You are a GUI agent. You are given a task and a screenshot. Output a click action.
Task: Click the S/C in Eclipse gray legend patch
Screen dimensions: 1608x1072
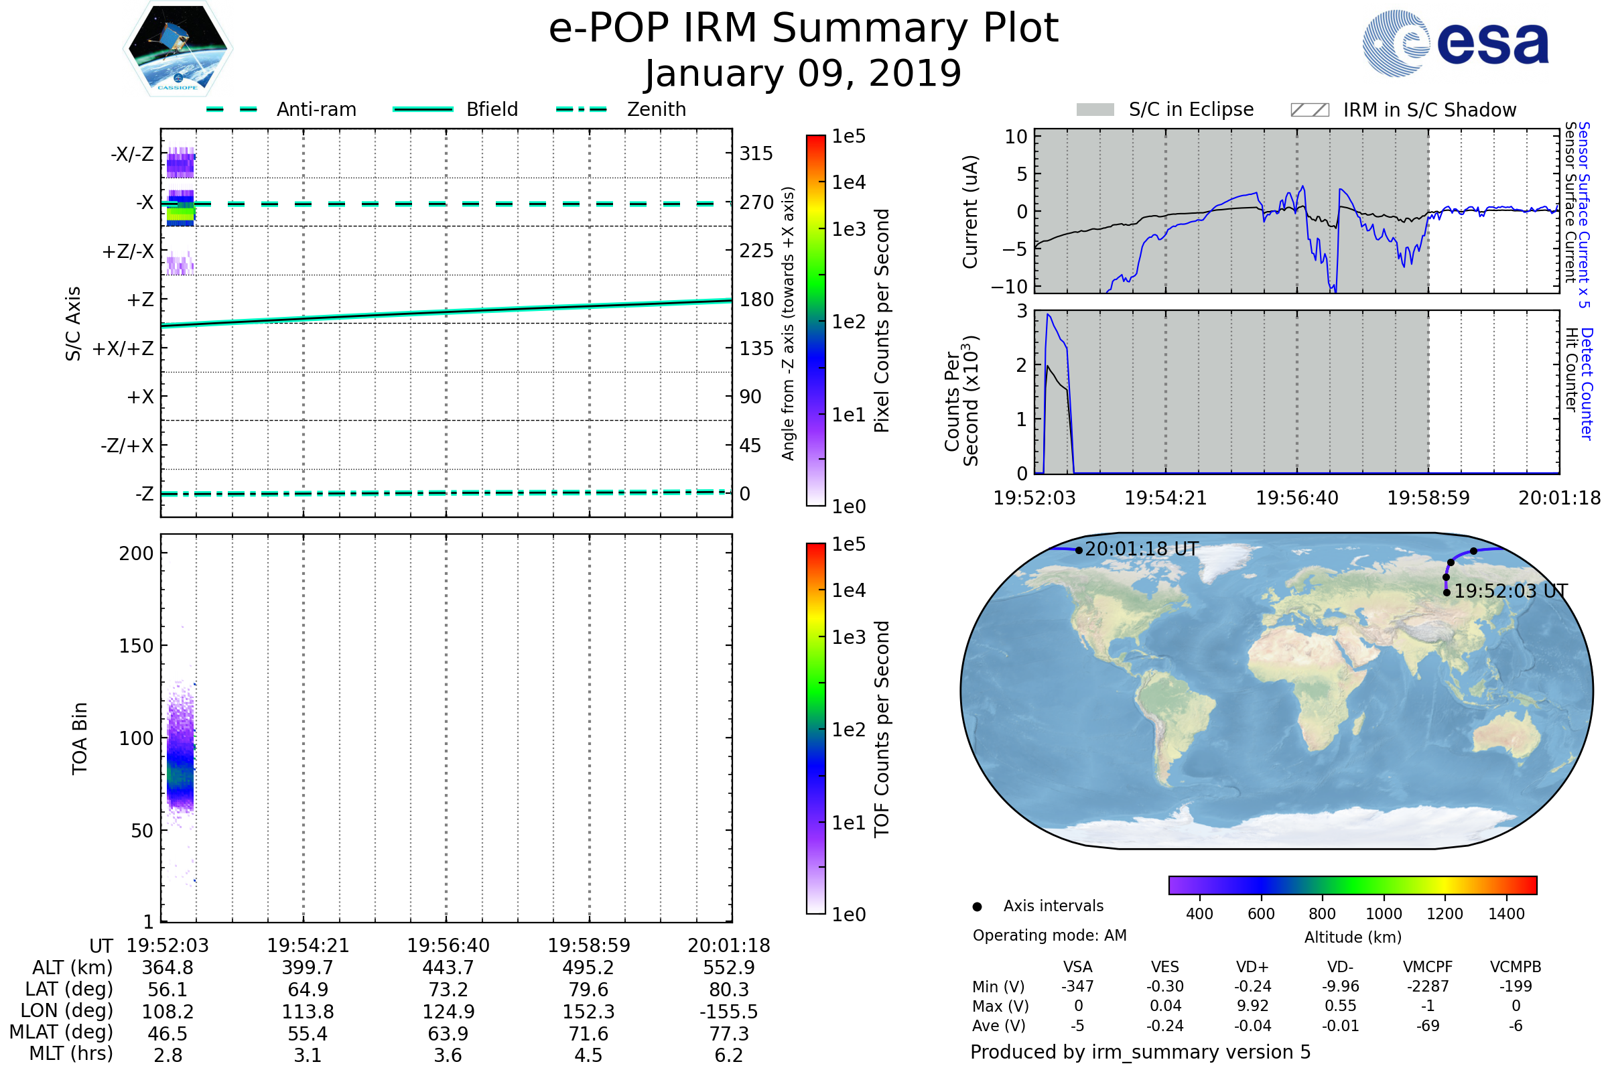pos(1095,110)
